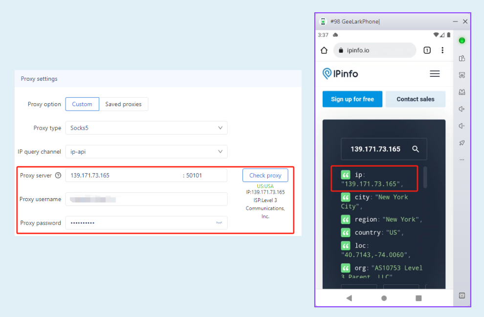Viewport: 484px width, 317px height.
Task: Click the volume down icon in phone sidebar
Action: coord(462,126)
